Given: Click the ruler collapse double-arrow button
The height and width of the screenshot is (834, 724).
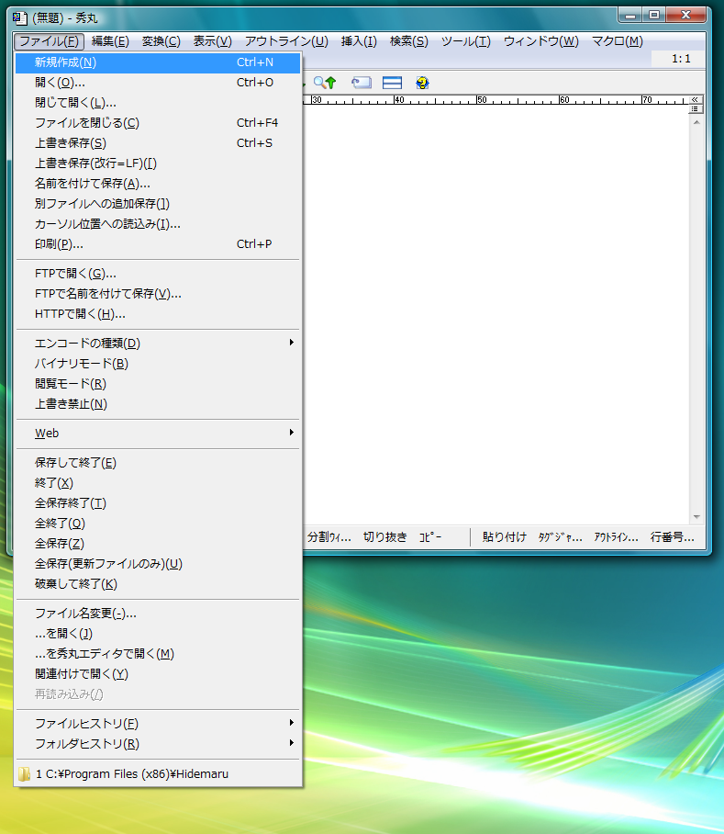Looking at the screenshot, I should click(x=696, y=99).
